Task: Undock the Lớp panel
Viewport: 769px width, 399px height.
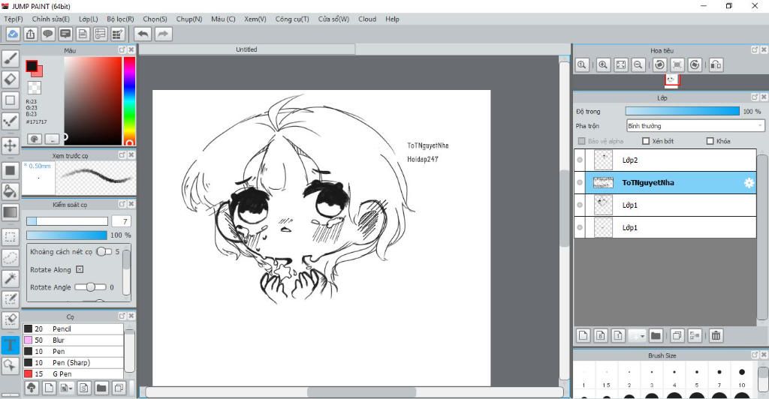Action: 754,97
